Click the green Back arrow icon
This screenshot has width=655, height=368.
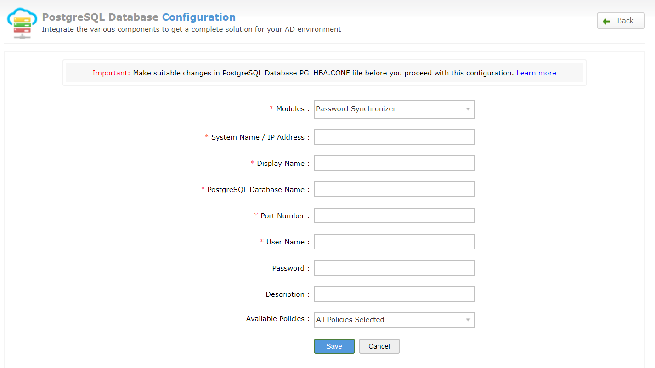[x=606, y=21]
